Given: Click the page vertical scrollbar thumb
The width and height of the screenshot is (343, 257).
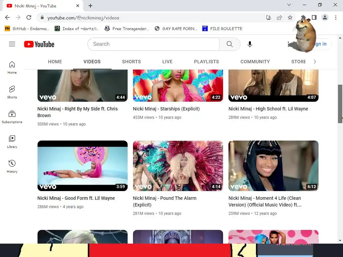Looking at the screenshot, I should pos(340,104).
